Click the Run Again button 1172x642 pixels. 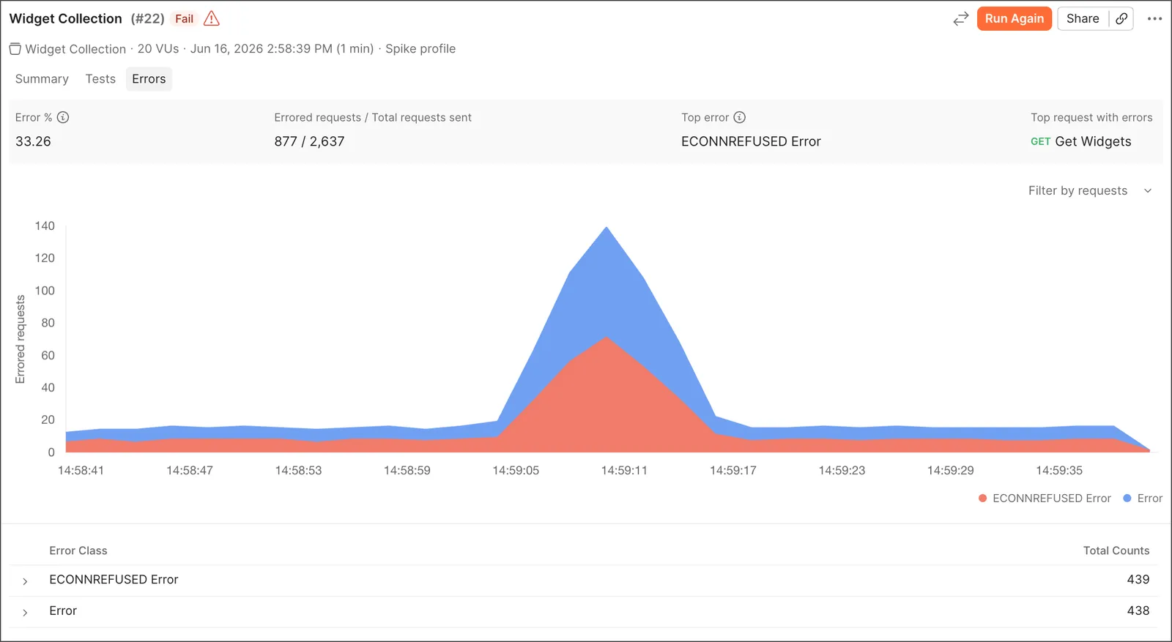pyautogui.click(x=1015, y=19)
